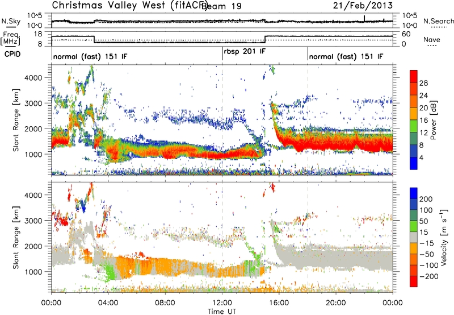Image resolution: width=454 pixels, height=315 pixels.
Task: Click the "04:00" time tick label
Action: tap(108, 303)
